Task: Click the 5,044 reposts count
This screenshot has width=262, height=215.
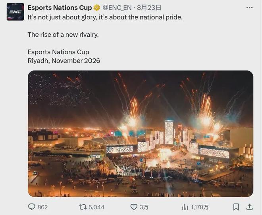Action: coord(96,207)
